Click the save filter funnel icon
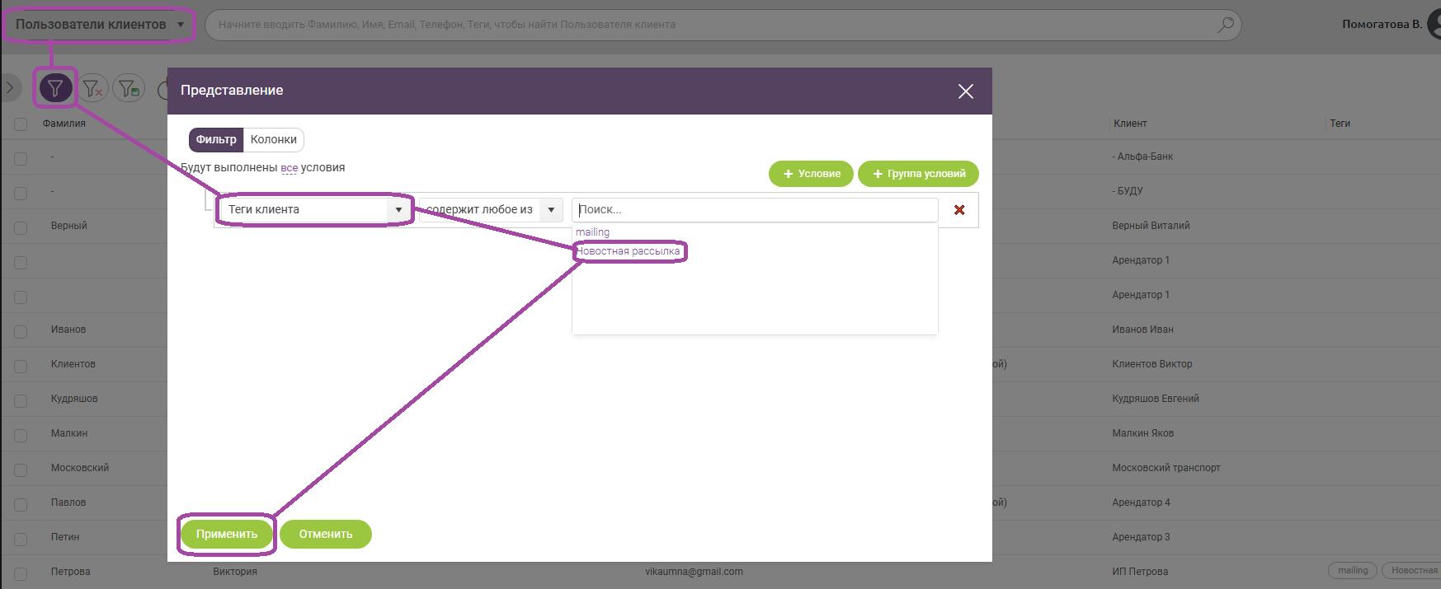 [x=129, y=88]
